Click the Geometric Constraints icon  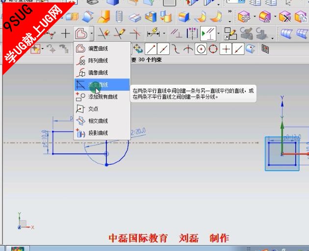pyautogui.click(x=176, y=33)
